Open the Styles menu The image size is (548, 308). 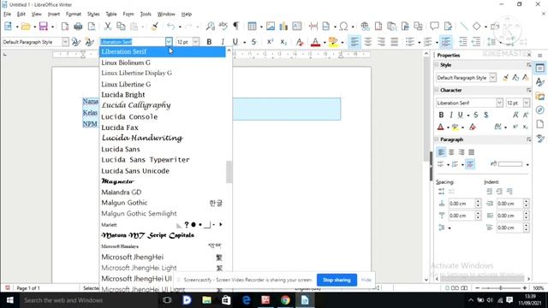[93, 14]
